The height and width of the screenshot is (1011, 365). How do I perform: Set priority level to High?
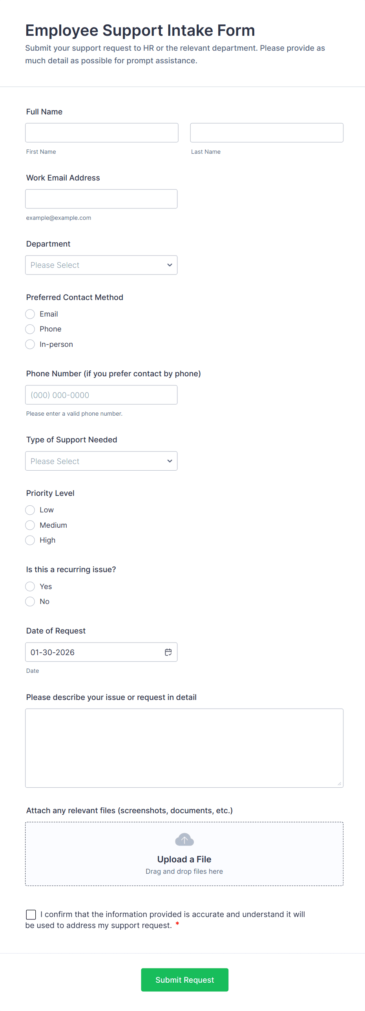[30, 540]
